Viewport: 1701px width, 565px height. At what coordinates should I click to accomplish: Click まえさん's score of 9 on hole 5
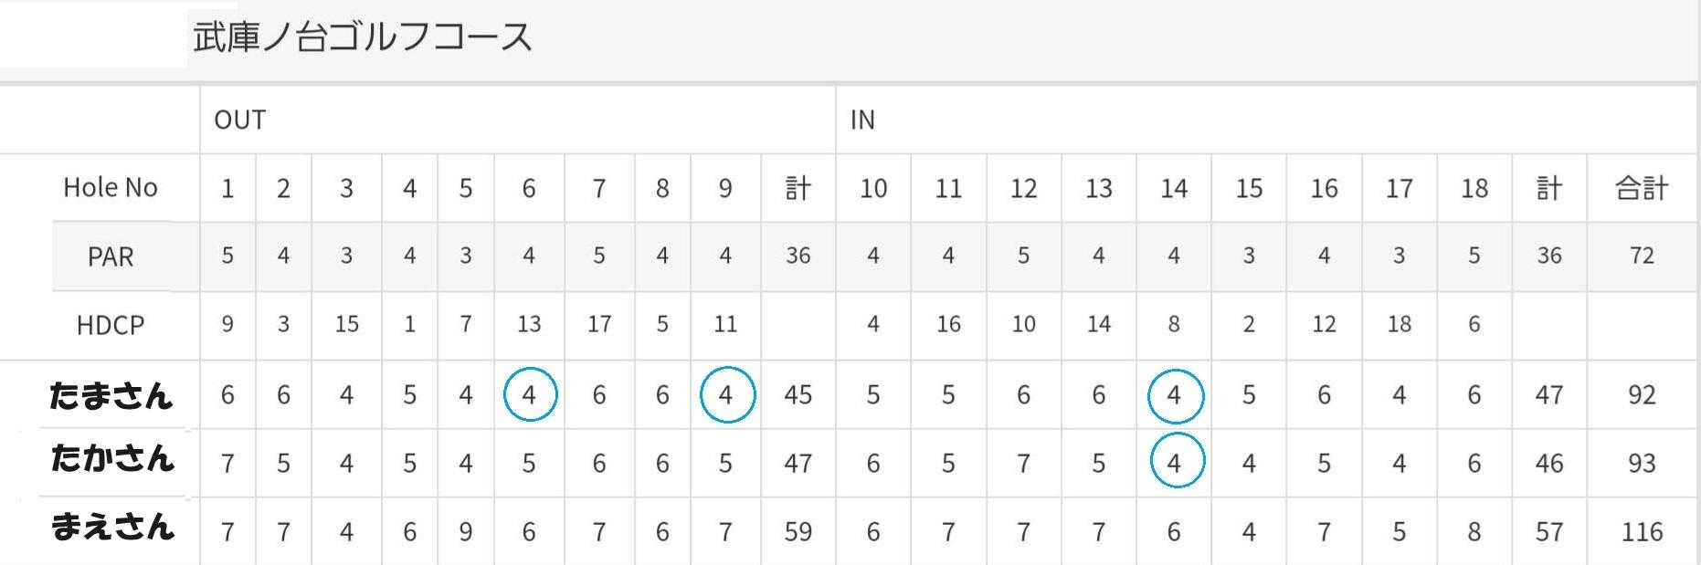466,531
